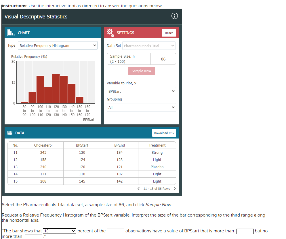
Task: Select the Strong treatment cell in row 11
Action: 157,152
